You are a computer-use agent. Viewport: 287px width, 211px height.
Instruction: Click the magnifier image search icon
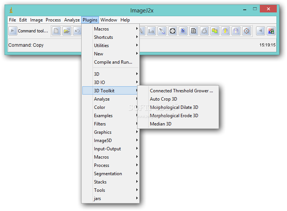[x=271, y=31]
